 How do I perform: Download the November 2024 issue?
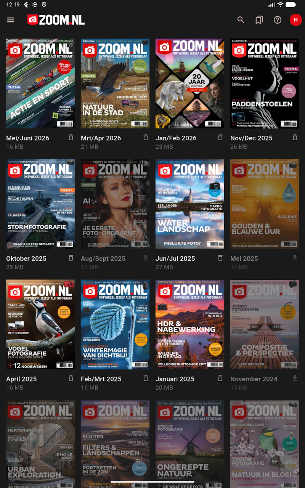[295, 378]
